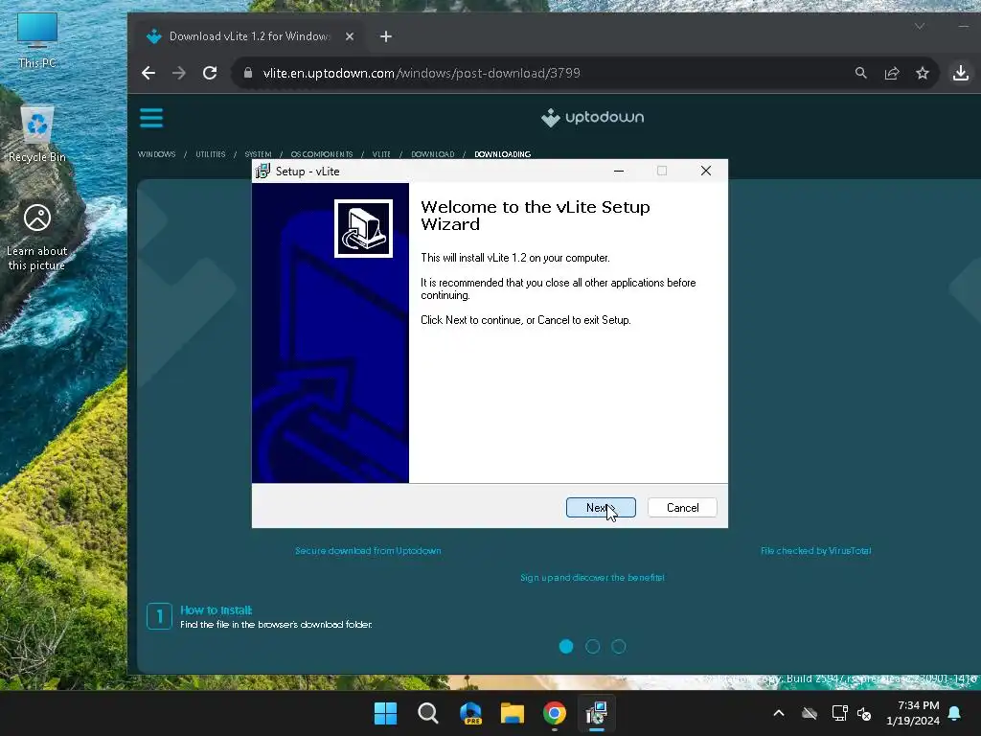Cancel the vLite Setup wizard

682,508
